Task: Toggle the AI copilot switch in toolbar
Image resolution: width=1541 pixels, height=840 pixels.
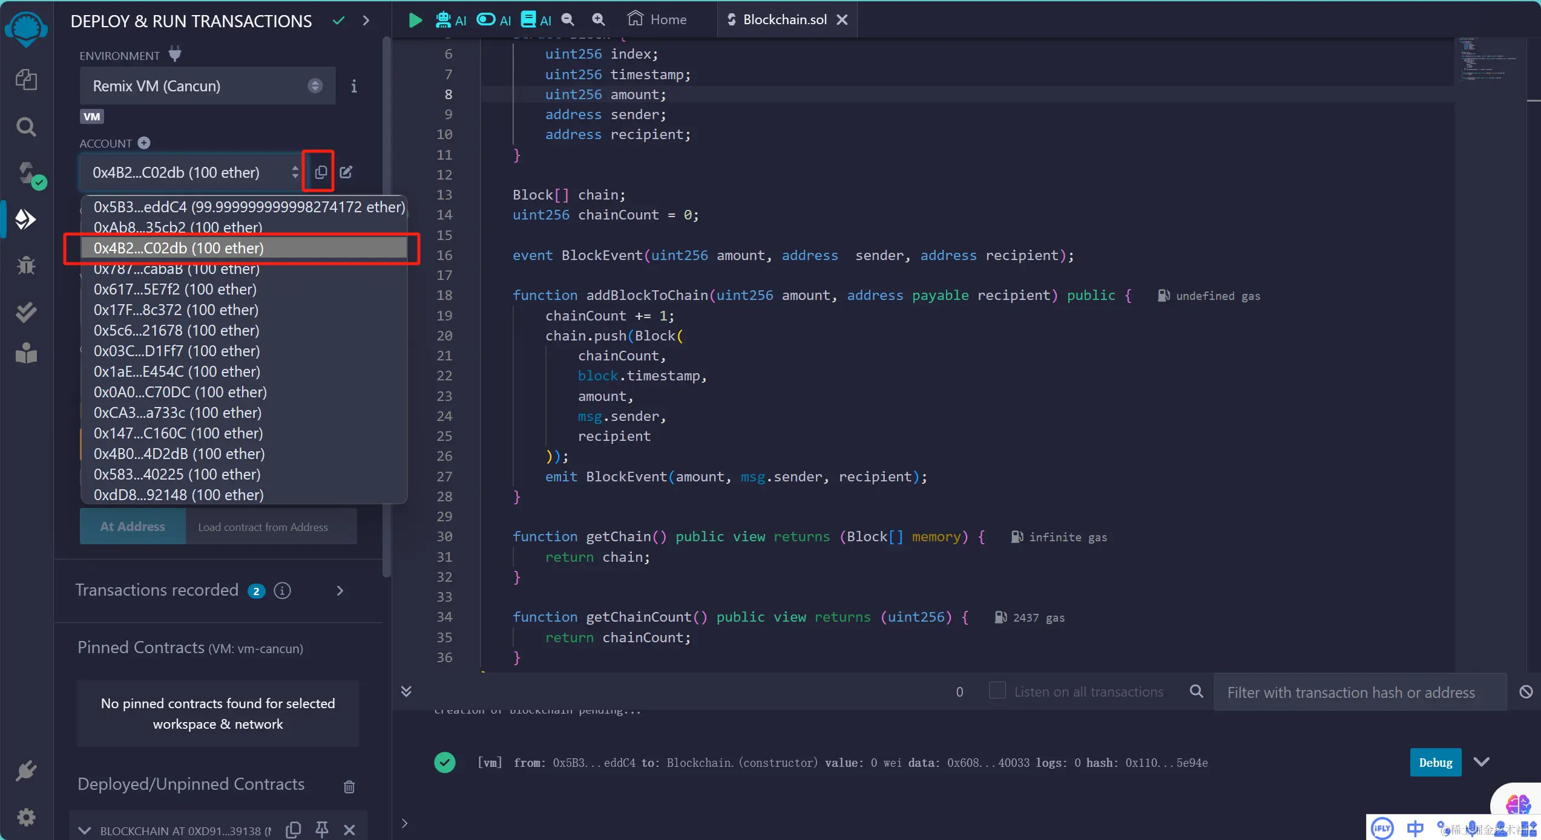Action: click(486, 20)
